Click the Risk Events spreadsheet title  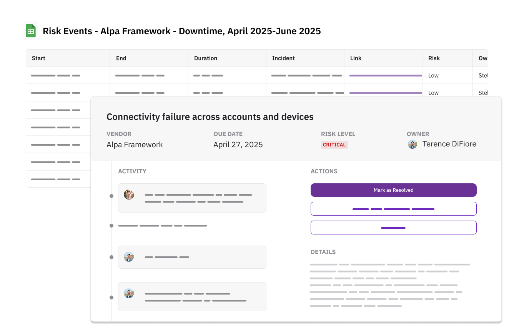tap(181, 31)
